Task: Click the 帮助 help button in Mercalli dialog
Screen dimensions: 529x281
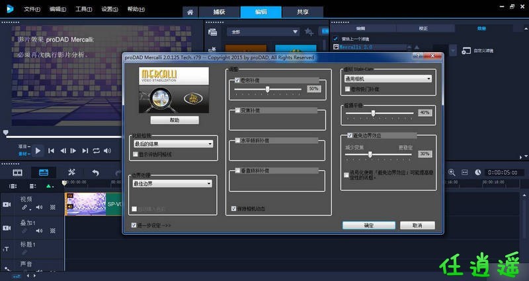Action: [175, 120]
